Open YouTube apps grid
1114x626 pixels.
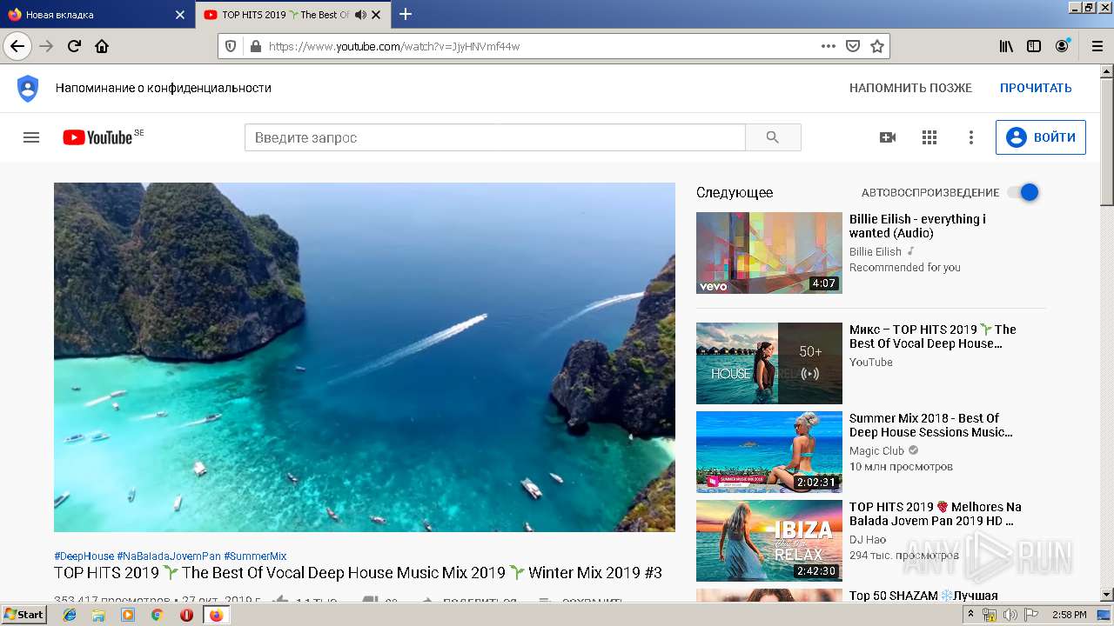point(929,137)
